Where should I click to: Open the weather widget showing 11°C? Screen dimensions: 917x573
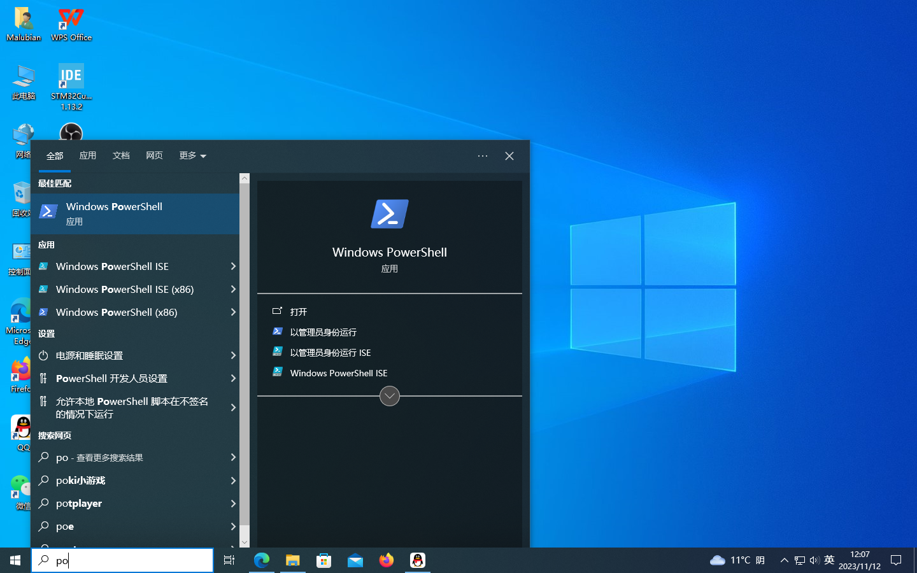737,560
